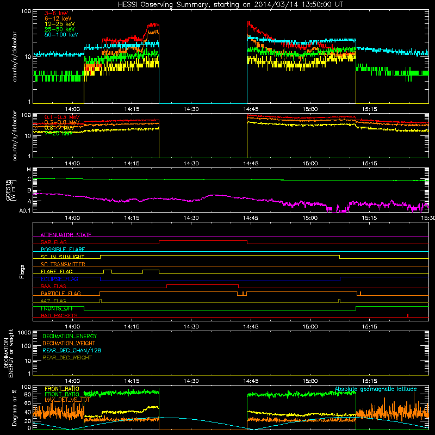Select the REAR_DEC_CHAN/128 legend label
435x435 pixels.
click(x=72, y=350)
